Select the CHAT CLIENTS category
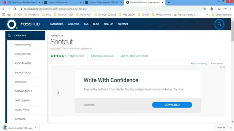 [22, 100]
